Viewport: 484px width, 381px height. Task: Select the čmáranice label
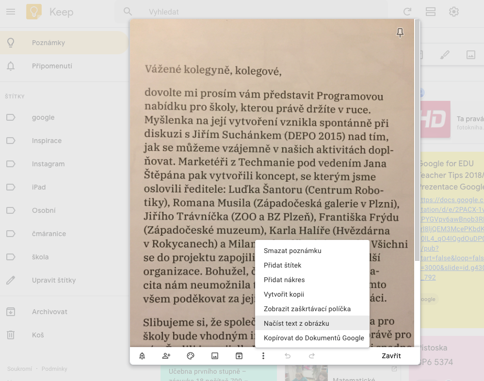click(64, 234)
